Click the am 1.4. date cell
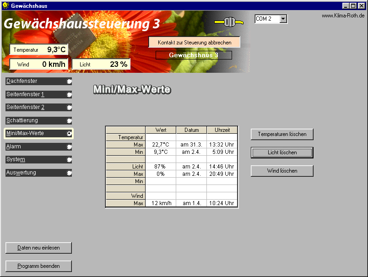 pos(191,203)
